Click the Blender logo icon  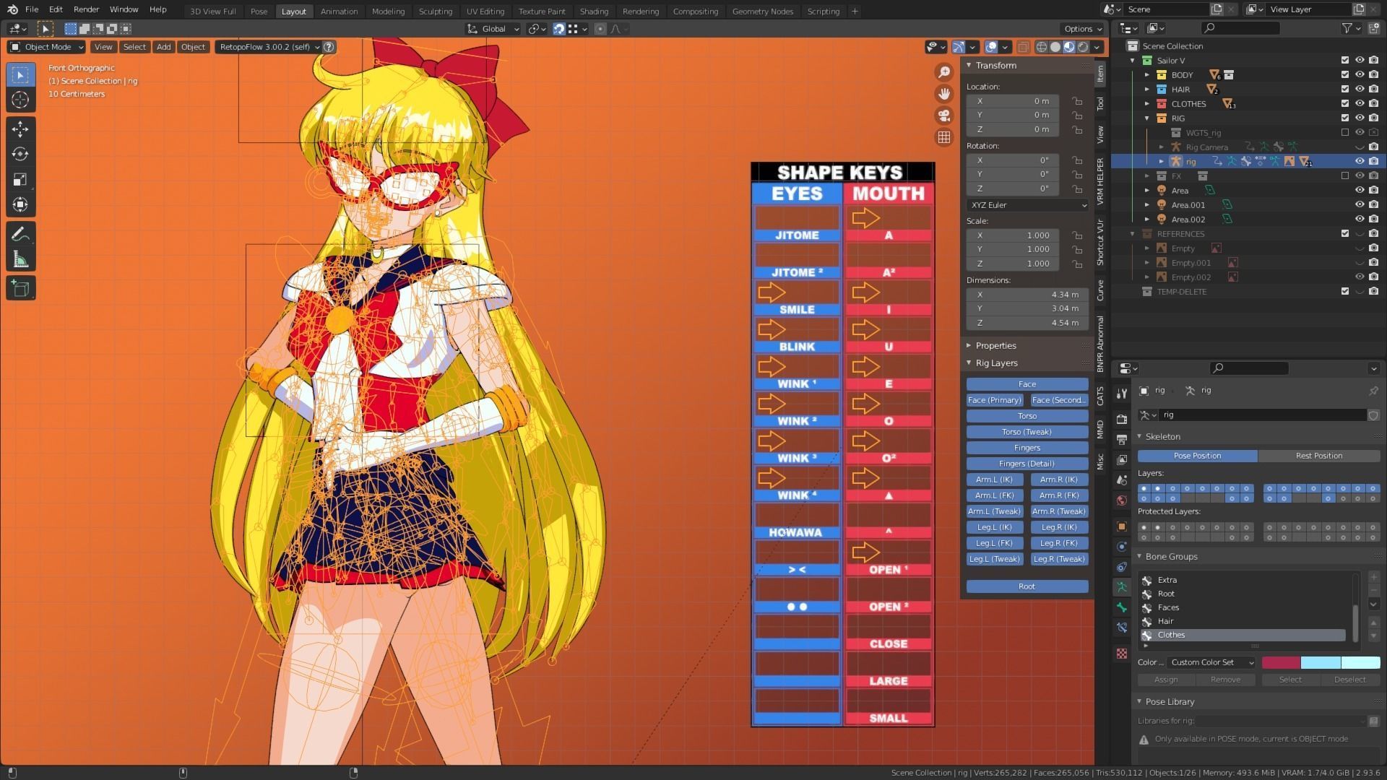point(12,9)
